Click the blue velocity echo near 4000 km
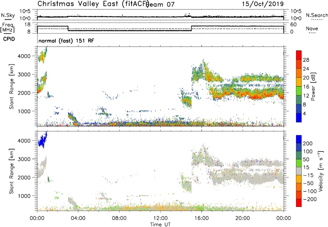Screen dimensions: 328x227 (43, 141)
